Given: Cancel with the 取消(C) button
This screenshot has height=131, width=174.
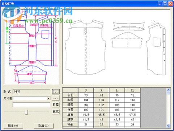Looking at the screenshot, I should tap(43, 126).
